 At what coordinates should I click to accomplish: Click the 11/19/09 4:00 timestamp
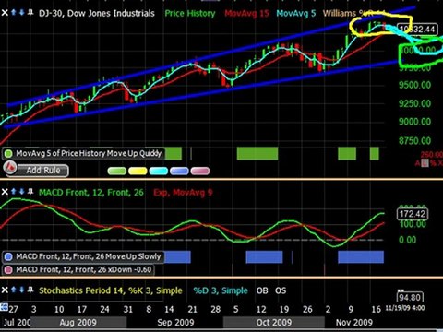point(404,308)
